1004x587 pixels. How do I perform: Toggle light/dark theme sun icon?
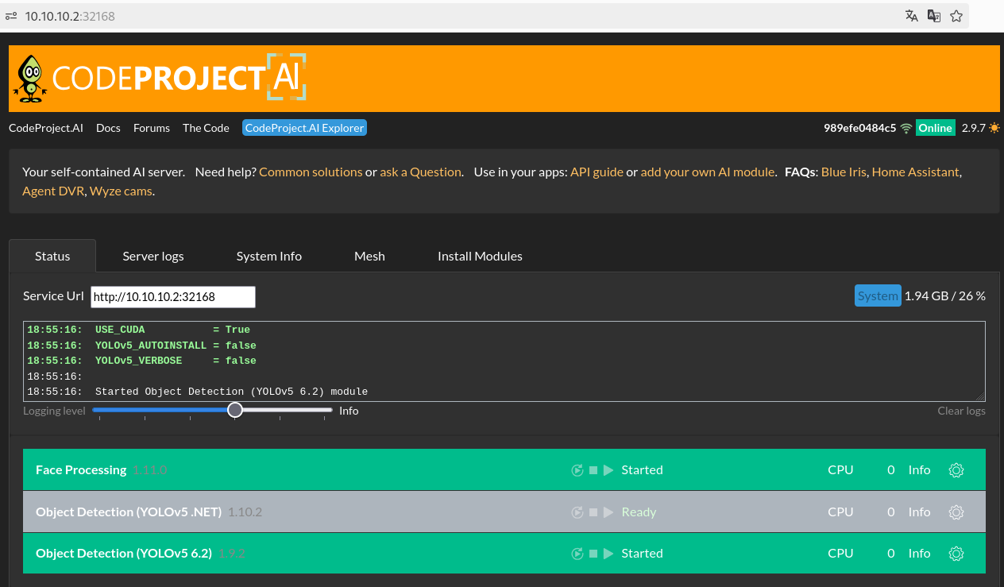[994, 128]
